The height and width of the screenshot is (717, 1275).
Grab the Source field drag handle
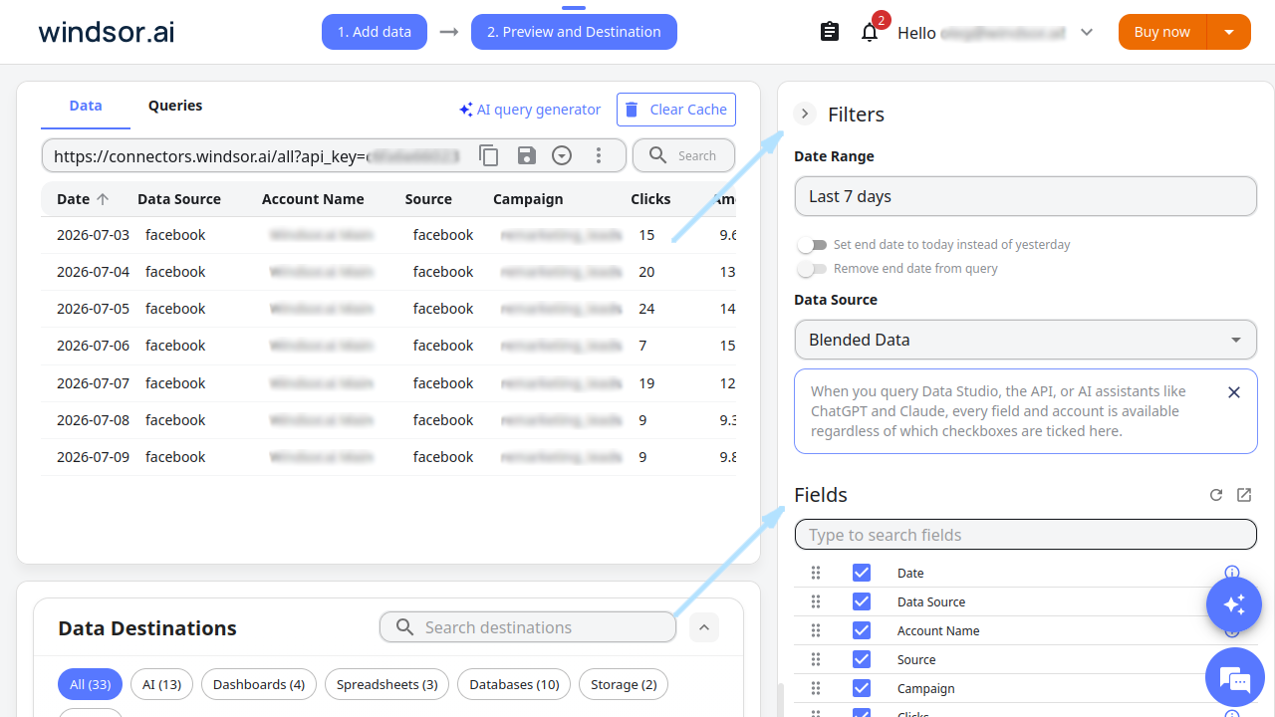click(816, 659)
